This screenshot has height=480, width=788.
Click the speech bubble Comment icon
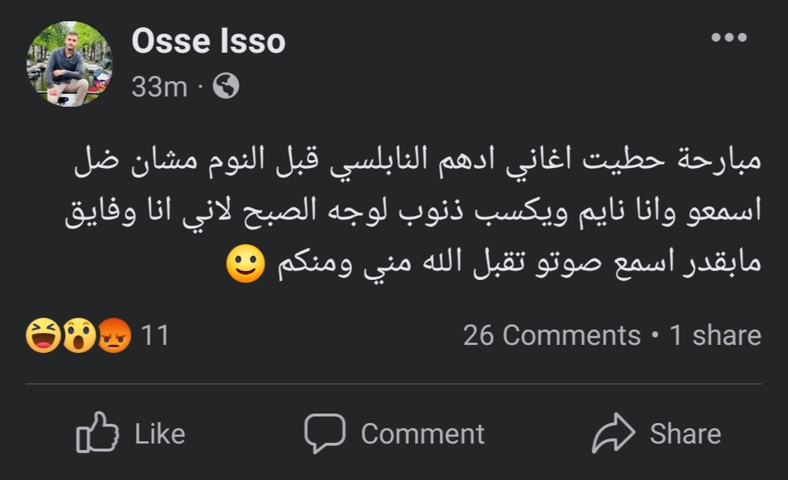(324, 433)
